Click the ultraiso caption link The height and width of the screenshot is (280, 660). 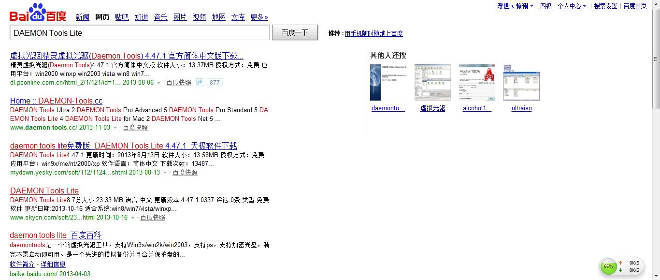521,108
